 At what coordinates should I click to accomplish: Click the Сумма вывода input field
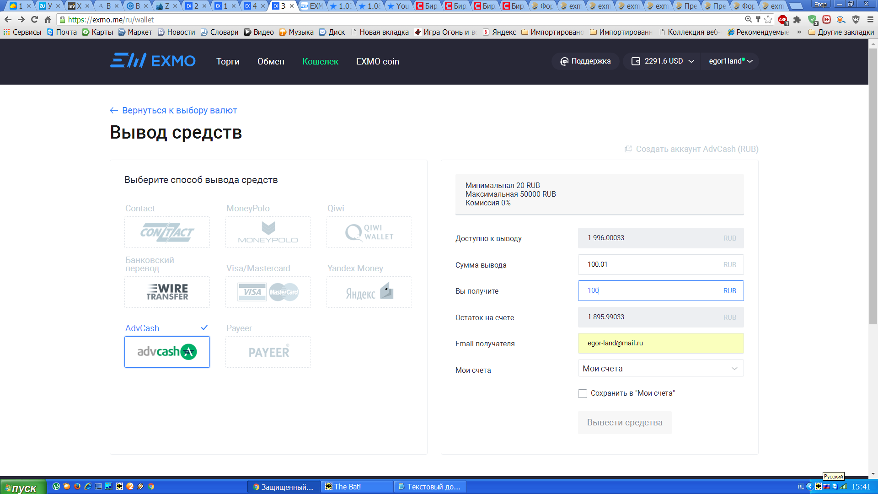pyautogui.click(x=649, y=264)
